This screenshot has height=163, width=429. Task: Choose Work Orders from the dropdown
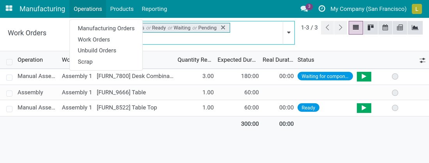click(x=94, y=40)
